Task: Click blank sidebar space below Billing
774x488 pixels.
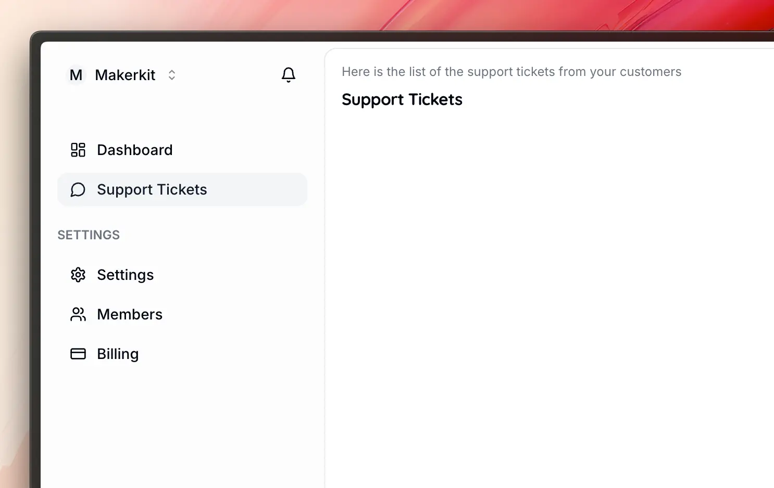Action: tap(182, 427)
